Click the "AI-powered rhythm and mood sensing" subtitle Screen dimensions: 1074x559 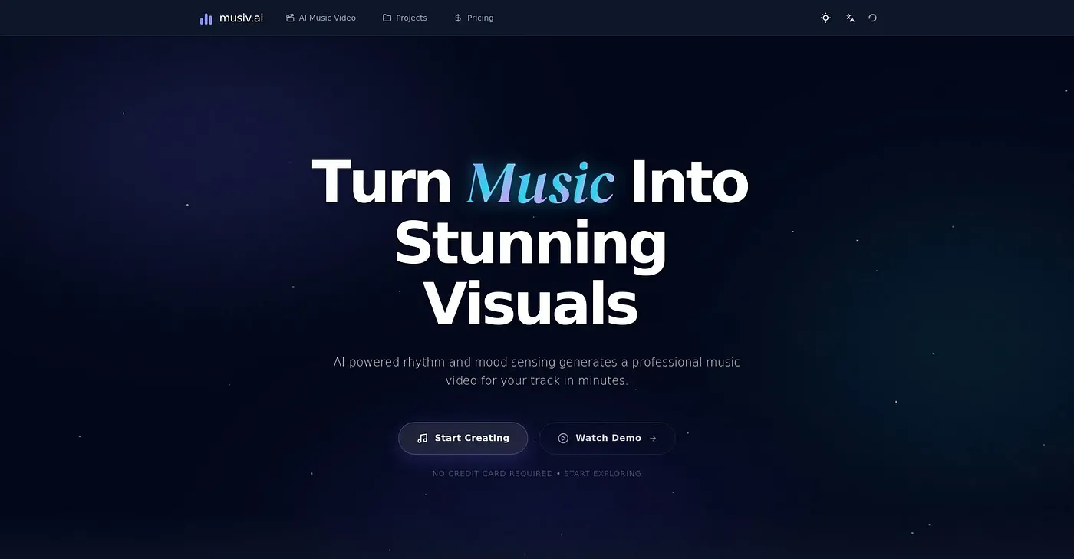point(536,371)
